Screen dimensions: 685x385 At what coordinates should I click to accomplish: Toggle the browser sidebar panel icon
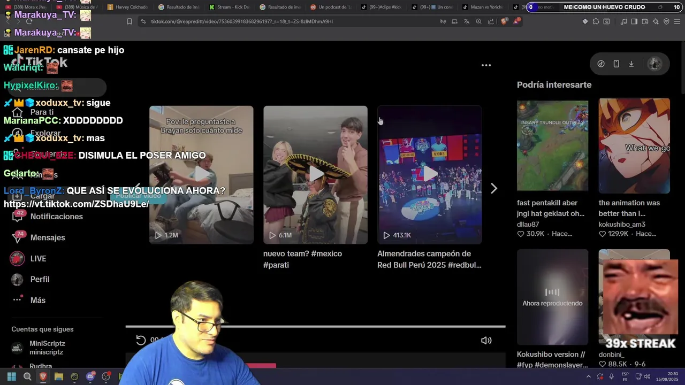[x=634, y=21]
